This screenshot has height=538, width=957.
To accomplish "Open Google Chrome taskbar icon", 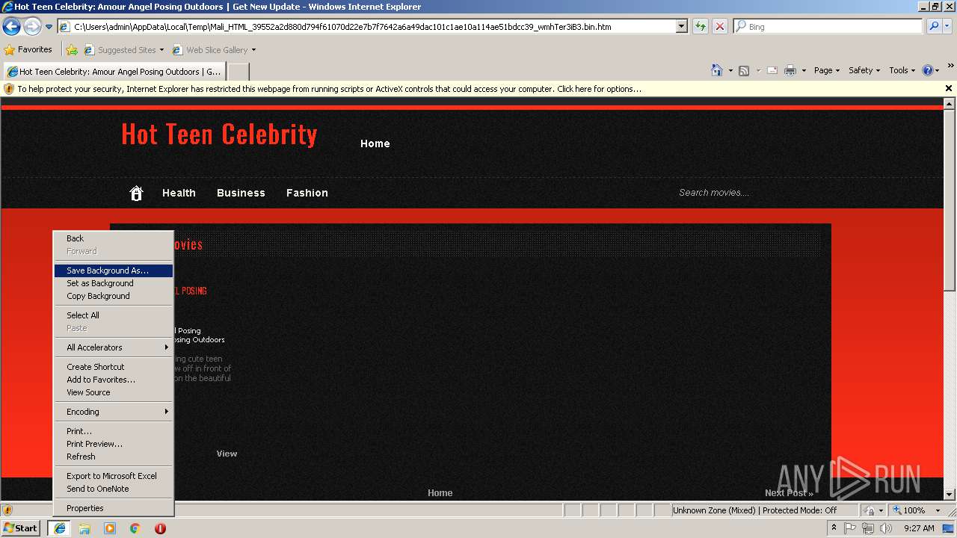I will [x=135, y=528].
